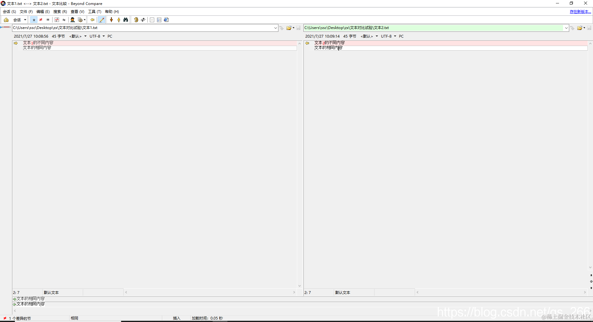The width and height of the screenshot is (593, 322).
Task: Open left pane folder icon dropdown arrow
Action: 294,28
